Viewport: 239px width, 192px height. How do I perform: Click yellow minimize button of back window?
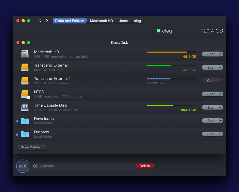(23, 21)
